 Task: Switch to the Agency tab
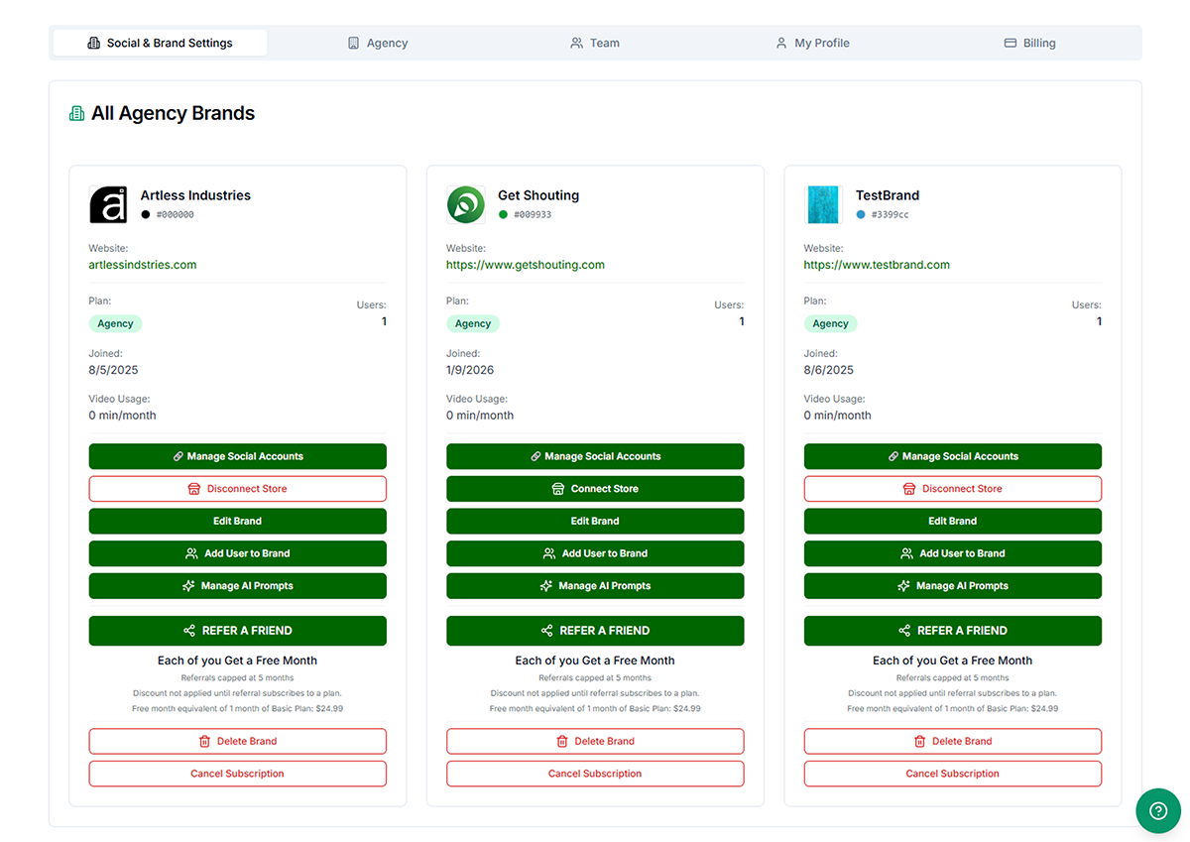[x=377, y=43]
